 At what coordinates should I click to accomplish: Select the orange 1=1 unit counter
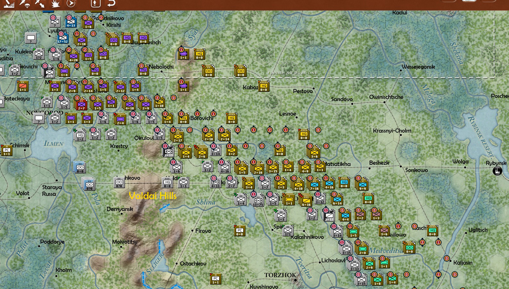[22, 86]
